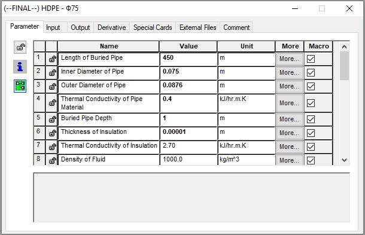Image resolution: width=365 pixels, height=235 pixels.
Task: Click the Value column header
Action: click(188, 46)
